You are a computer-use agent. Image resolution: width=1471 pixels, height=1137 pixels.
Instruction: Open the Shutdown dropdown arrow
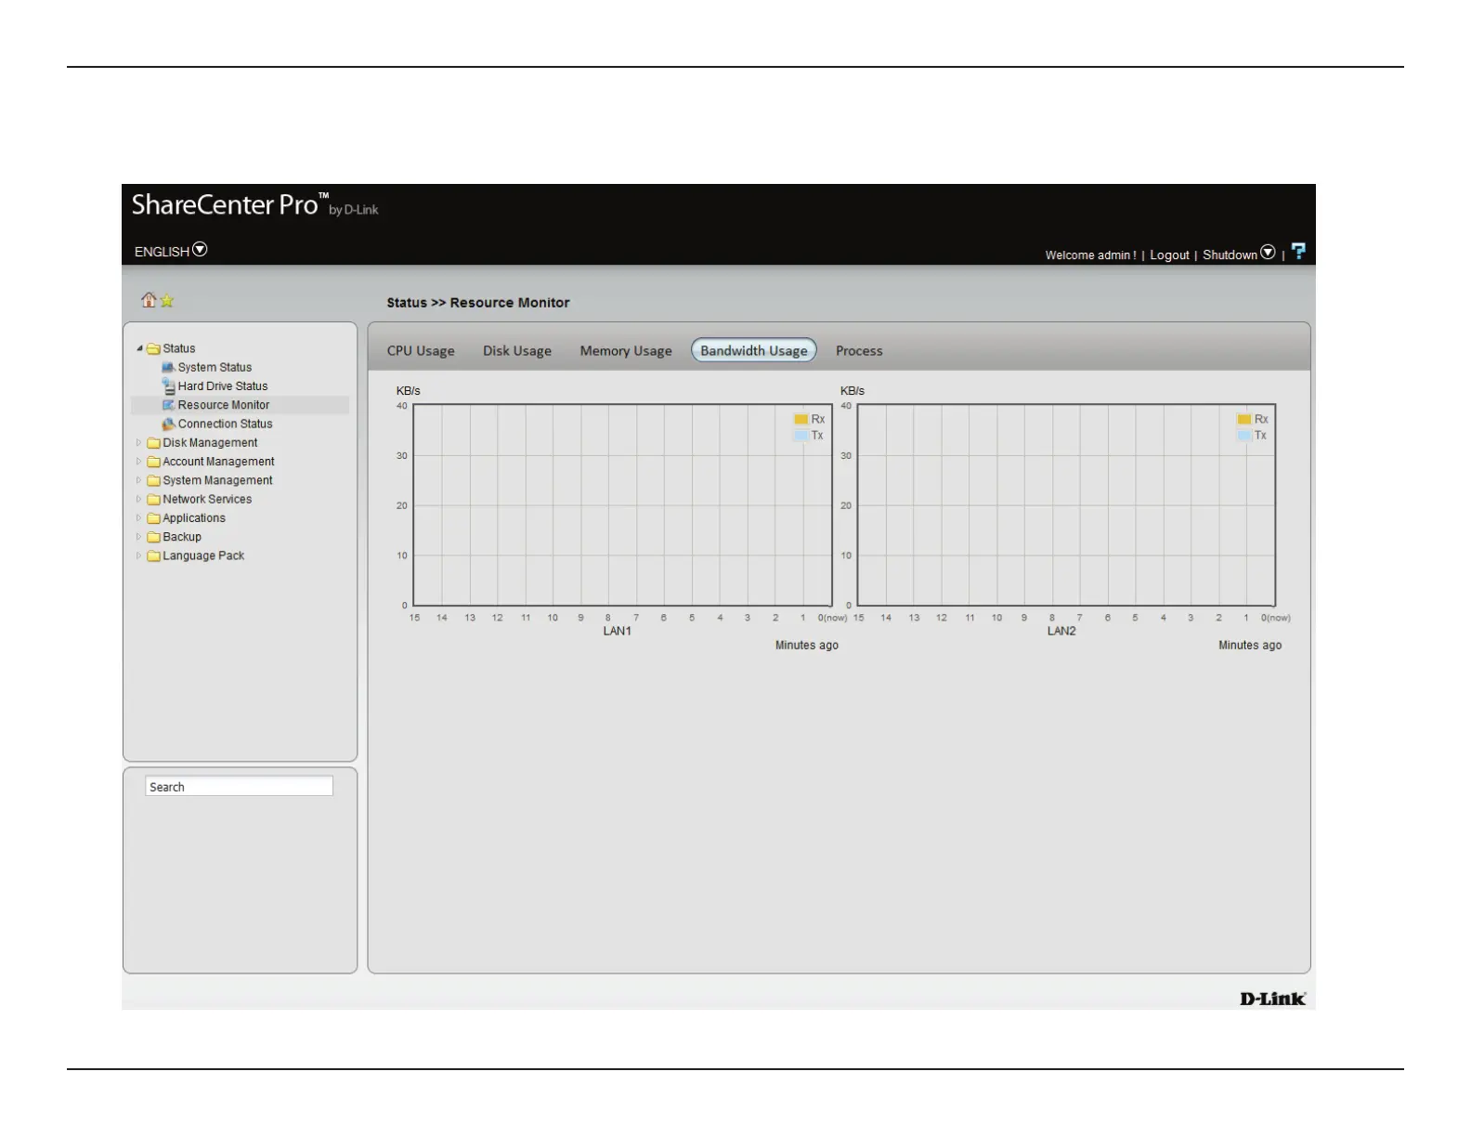[x=1268, y=253]
